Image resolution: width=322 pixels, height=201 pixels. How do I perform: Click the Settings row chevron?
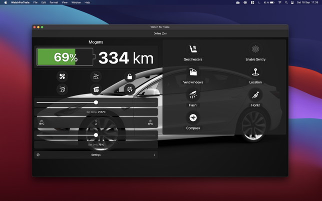154,155
